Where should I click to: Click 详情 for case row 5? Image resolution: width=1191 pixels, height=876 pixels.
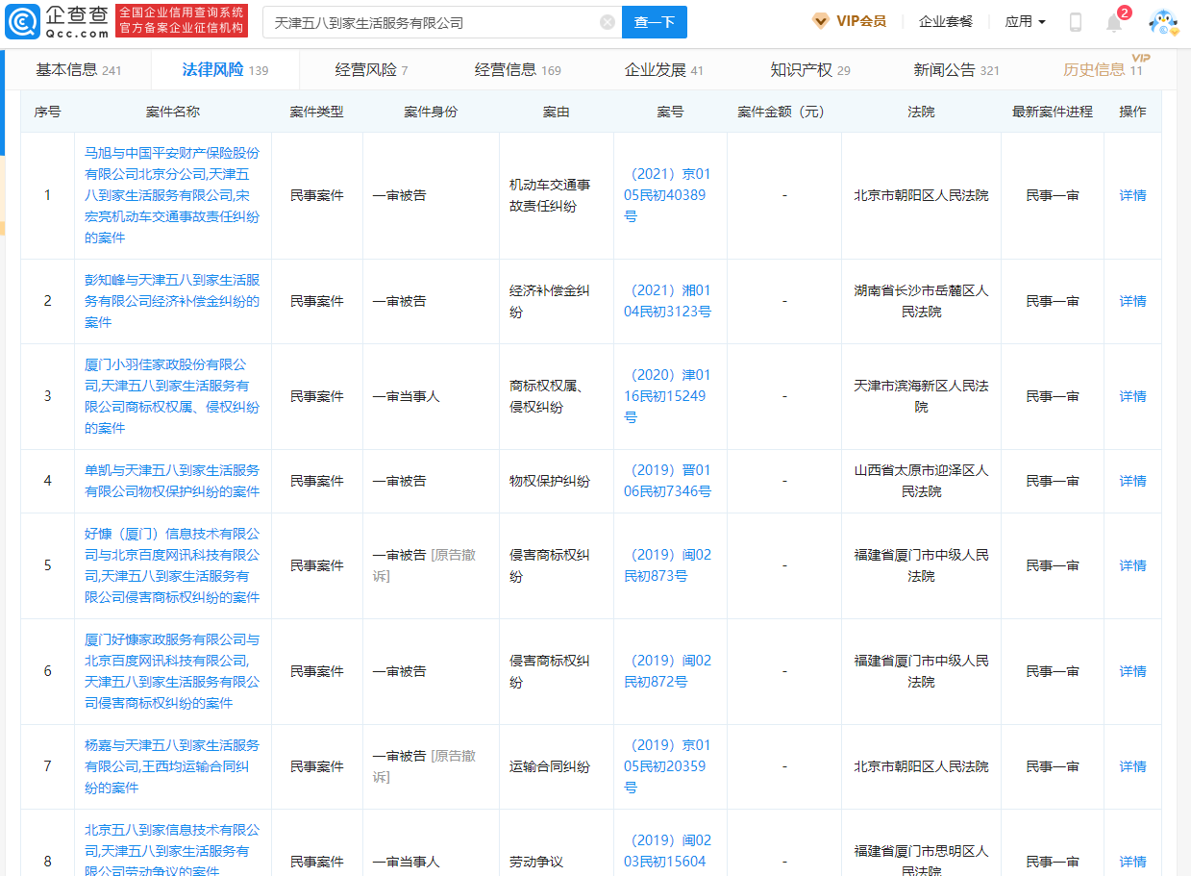point(1132,565)
